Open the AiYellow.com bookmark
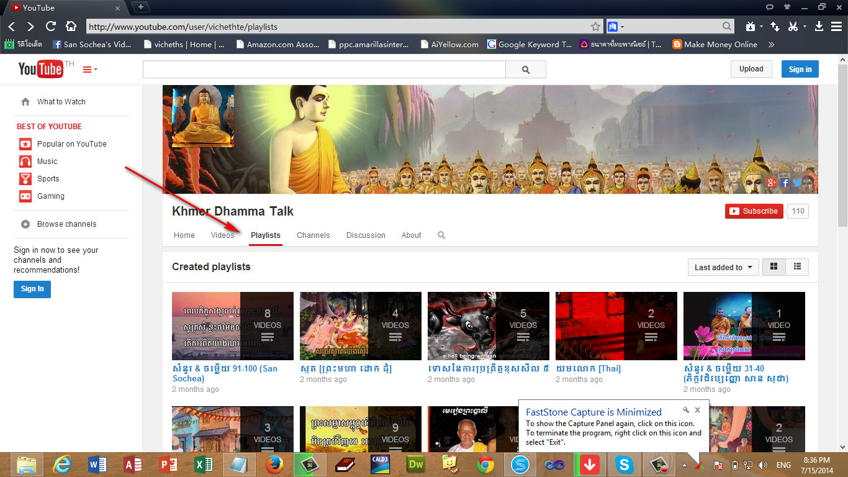 pos(449,45)
